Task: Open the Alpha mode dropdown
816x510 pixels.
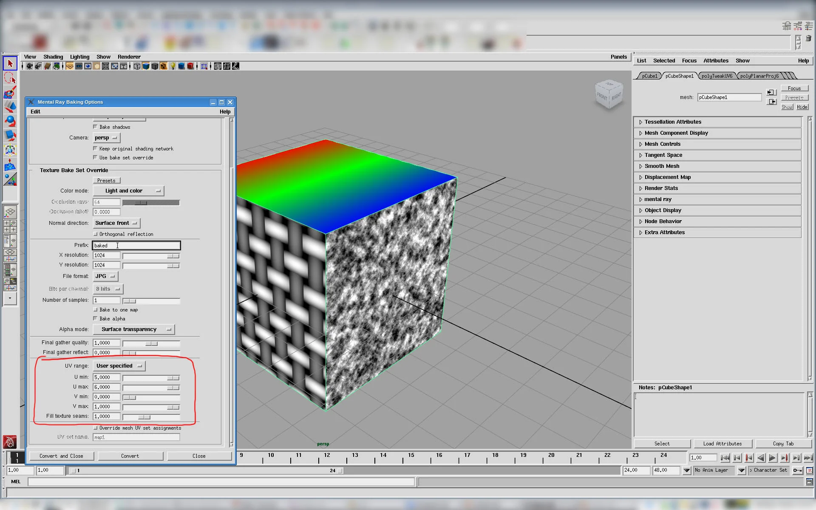Action: 133,329
